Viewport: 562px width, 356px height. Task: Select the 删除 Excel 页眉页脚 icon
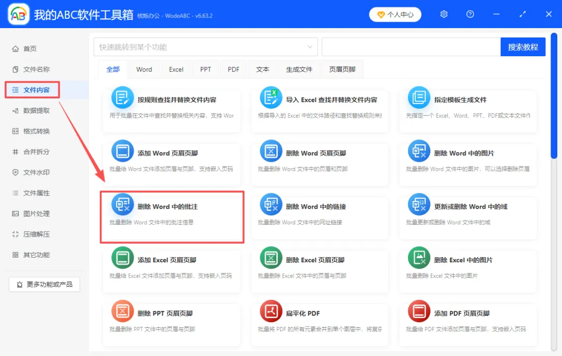tap(271, 258)
